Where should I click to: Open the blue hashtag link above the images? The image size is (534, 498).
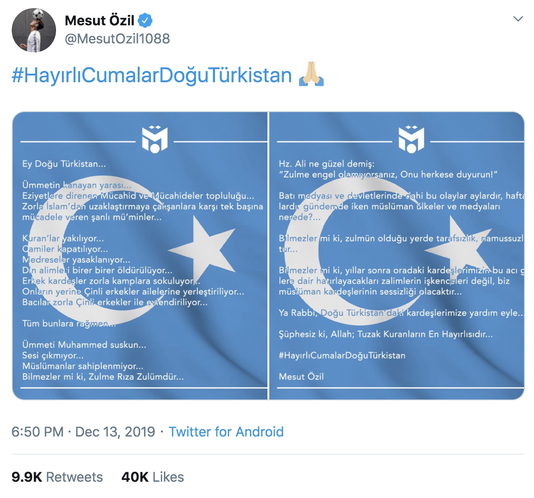point(152,75)
